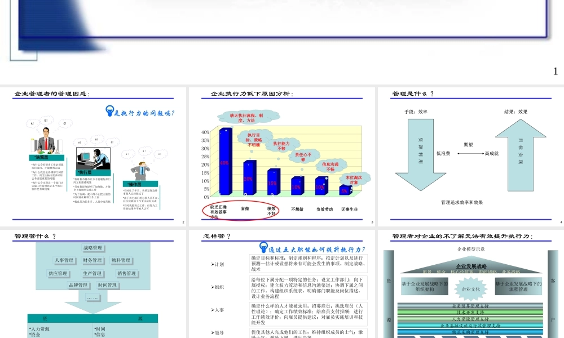The image size is (564, 338).
Task: Click the 信息沟通不畅 cloud callout
Action: click(330, 166)
